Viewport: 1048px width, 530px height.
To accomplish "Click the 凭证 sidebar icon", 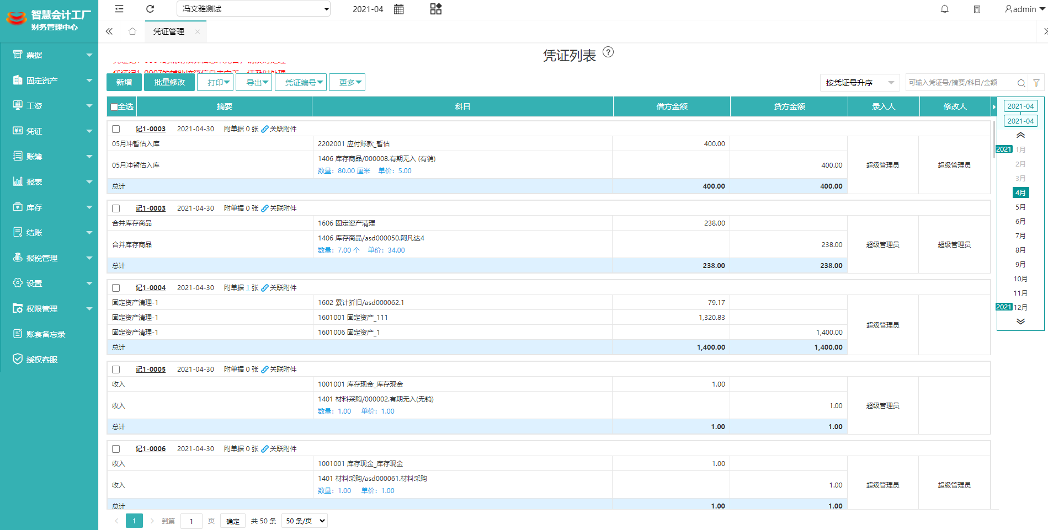I will (x=18, y=131).
